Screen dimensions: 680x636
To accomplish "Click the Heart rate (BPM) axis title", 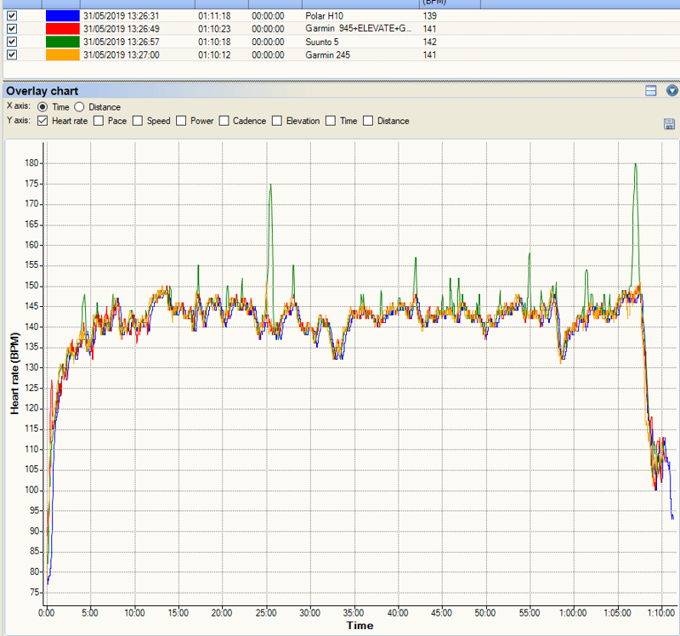I will click(x=15, y=373).
